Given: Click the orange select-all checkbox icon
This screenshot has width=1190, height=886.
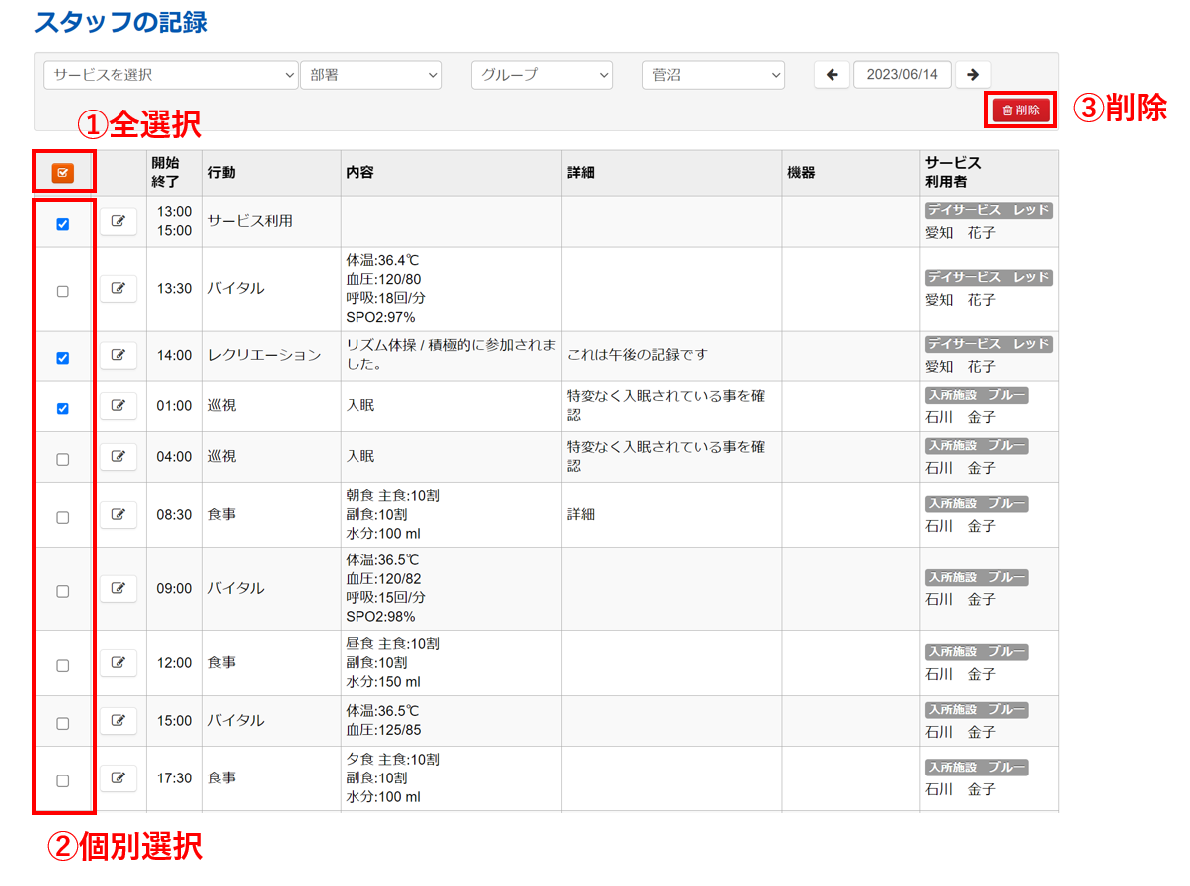Looking at the screenshot, I should 63,173.
